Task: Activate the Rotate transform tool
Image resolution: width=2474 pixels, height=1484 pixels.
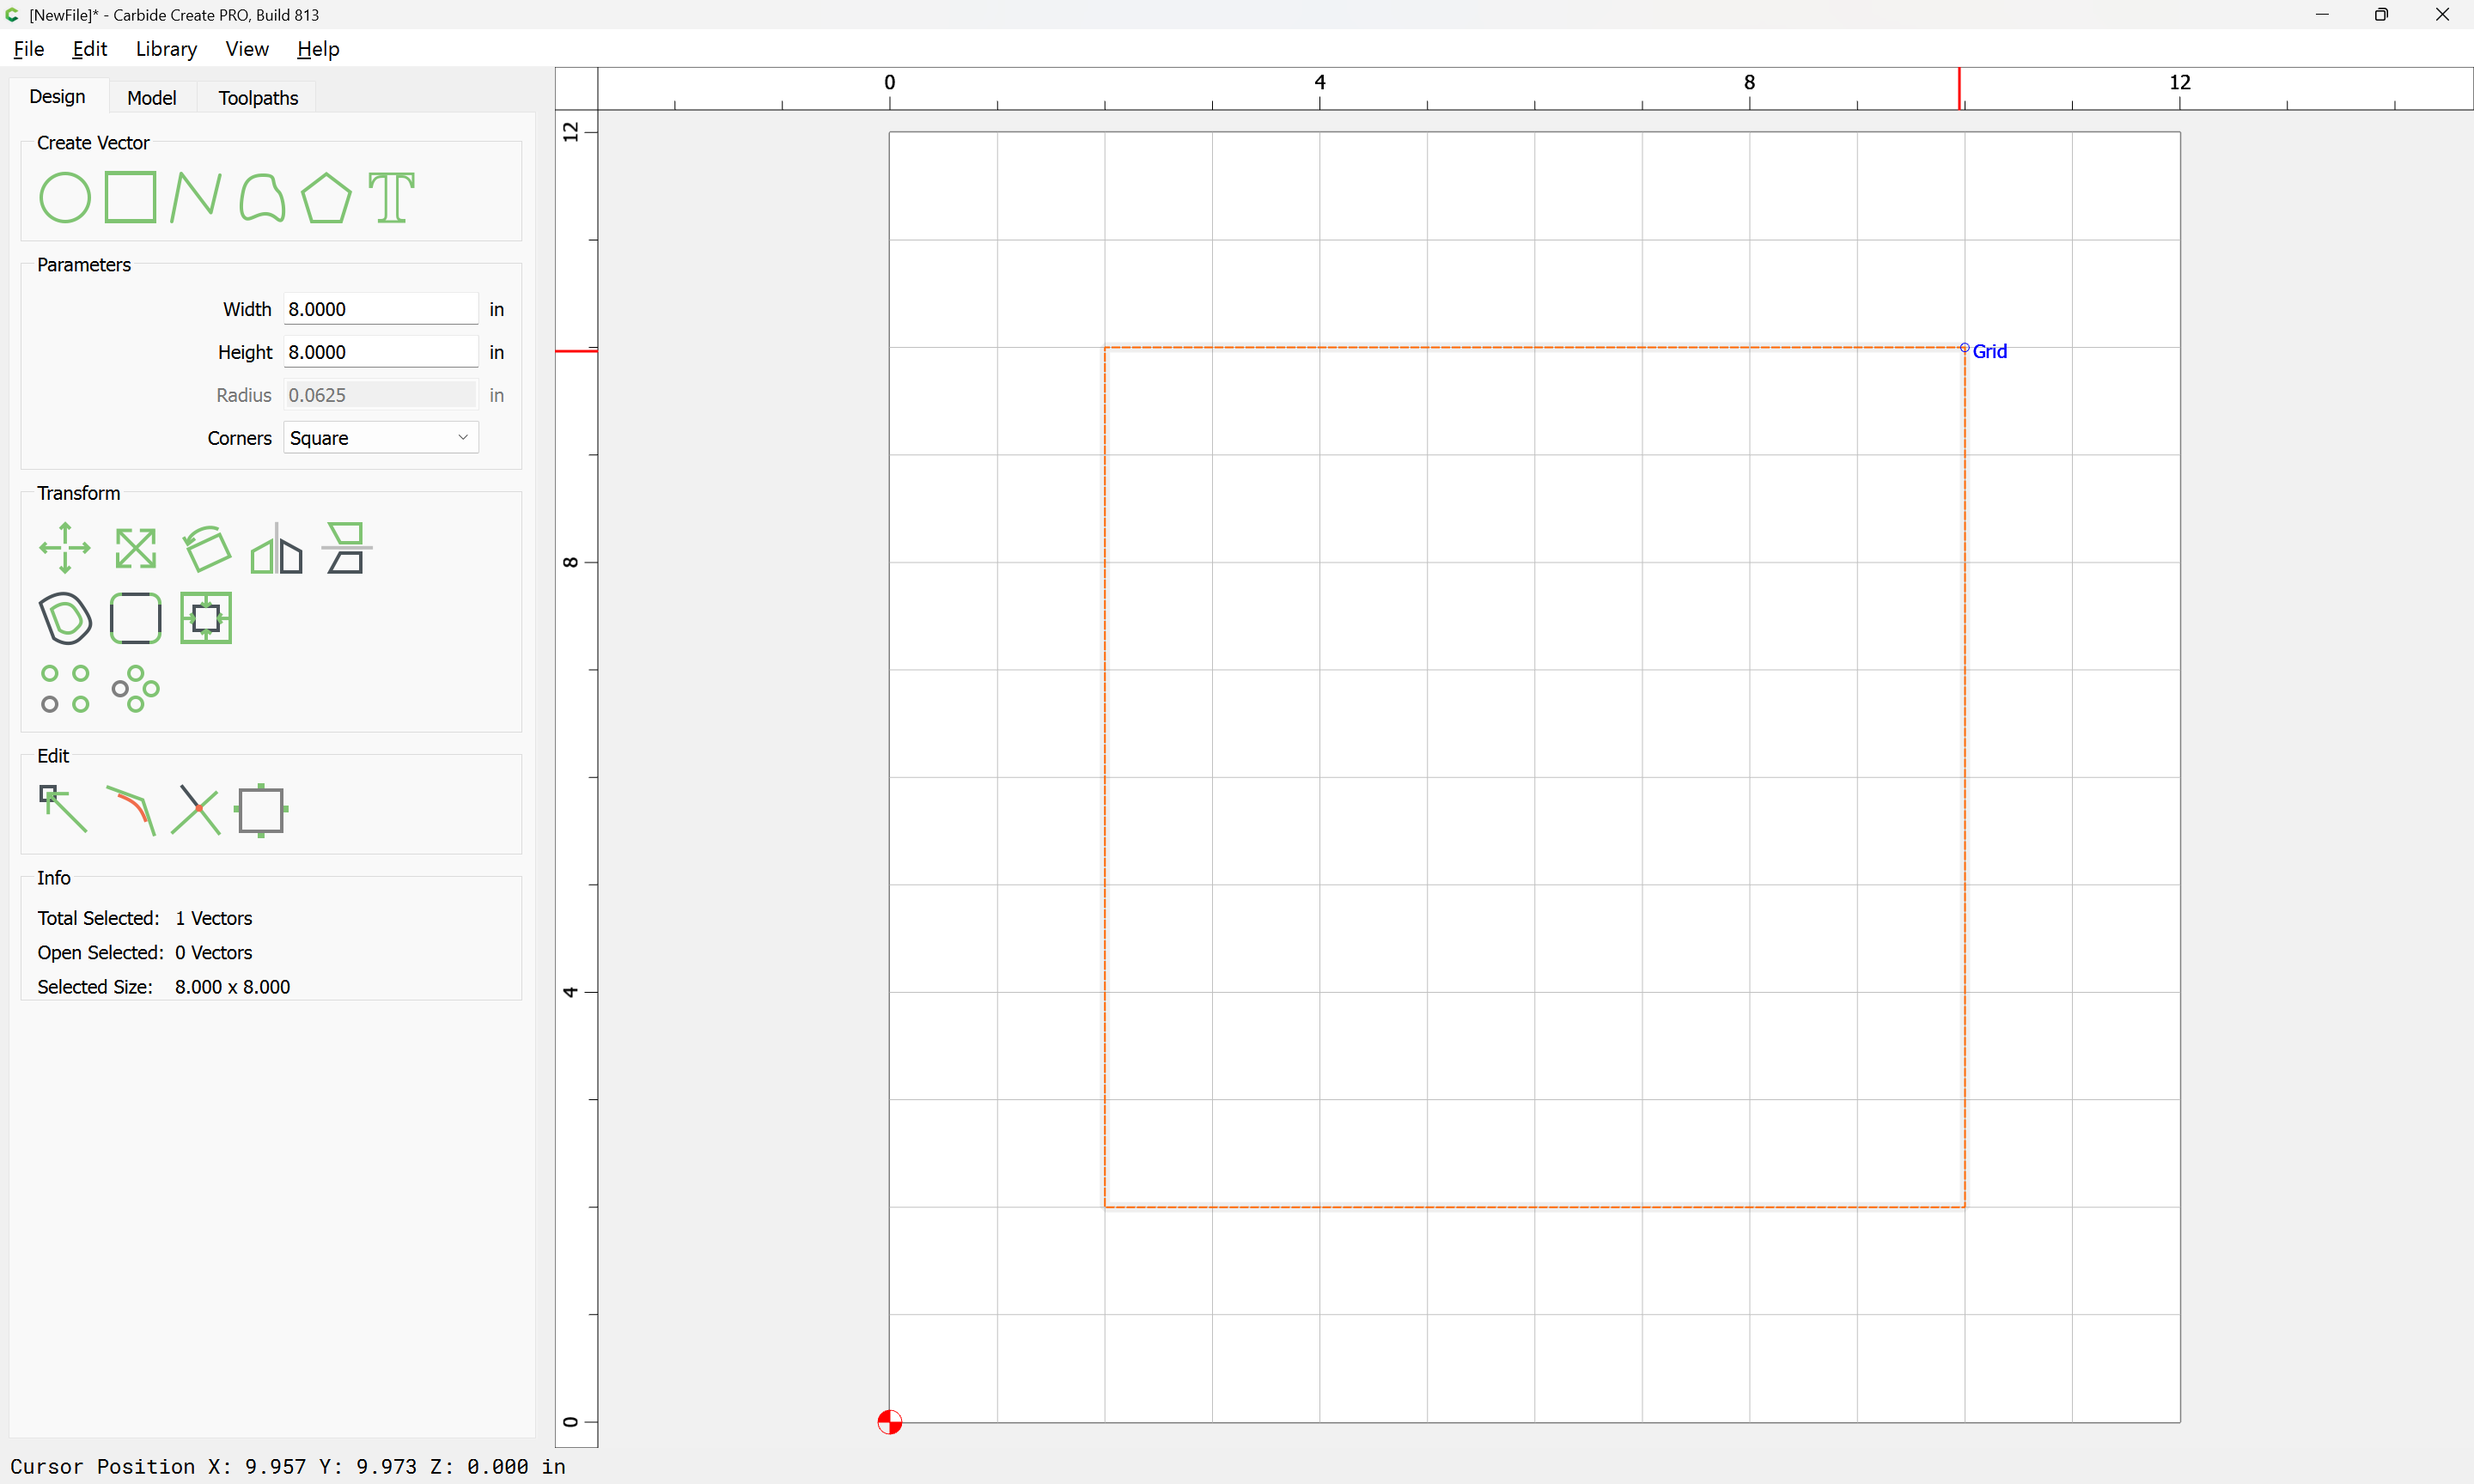Action: click(206, 548)
